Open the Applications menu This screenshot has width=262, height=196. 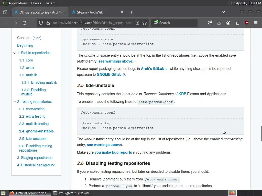click(x=18, y=3)
